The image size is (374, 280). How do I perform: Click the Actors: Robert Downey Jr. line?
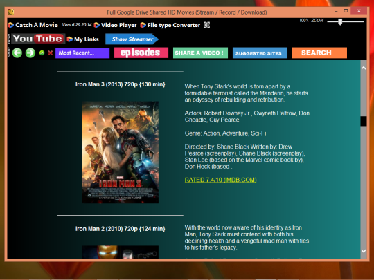point(247,116)
